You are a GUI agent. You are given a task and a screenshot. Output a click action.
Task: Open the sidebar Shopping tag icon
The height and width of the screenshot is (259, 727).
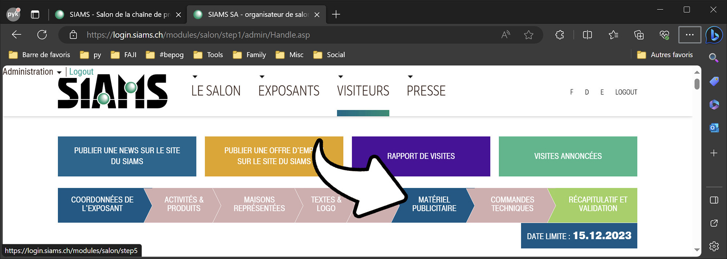tap(714, 81)
